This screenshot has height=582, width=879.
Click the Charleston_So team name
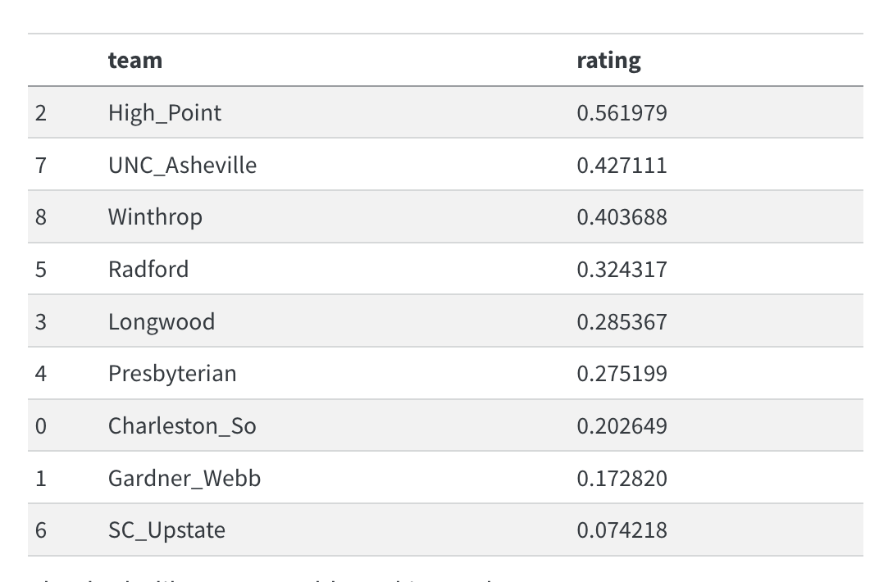(x=182, y=426)
